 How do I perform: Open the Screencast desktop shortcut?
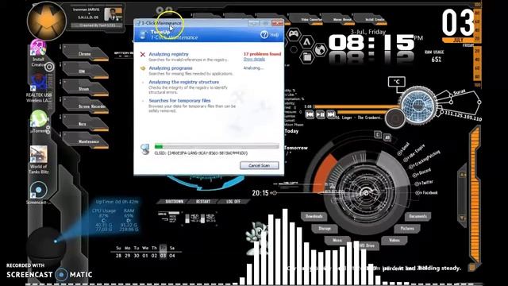38,193
